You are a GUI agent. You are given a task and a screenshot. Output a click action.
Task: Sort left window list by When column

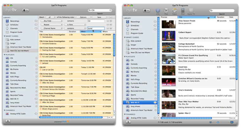[91, 31]
